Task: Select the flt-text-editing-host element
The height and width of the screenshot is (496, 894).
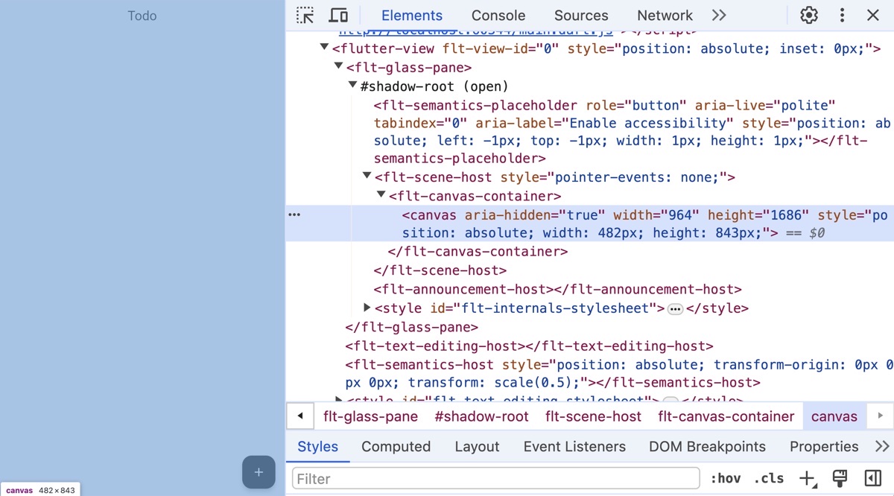Action: [x=530, y=346]
